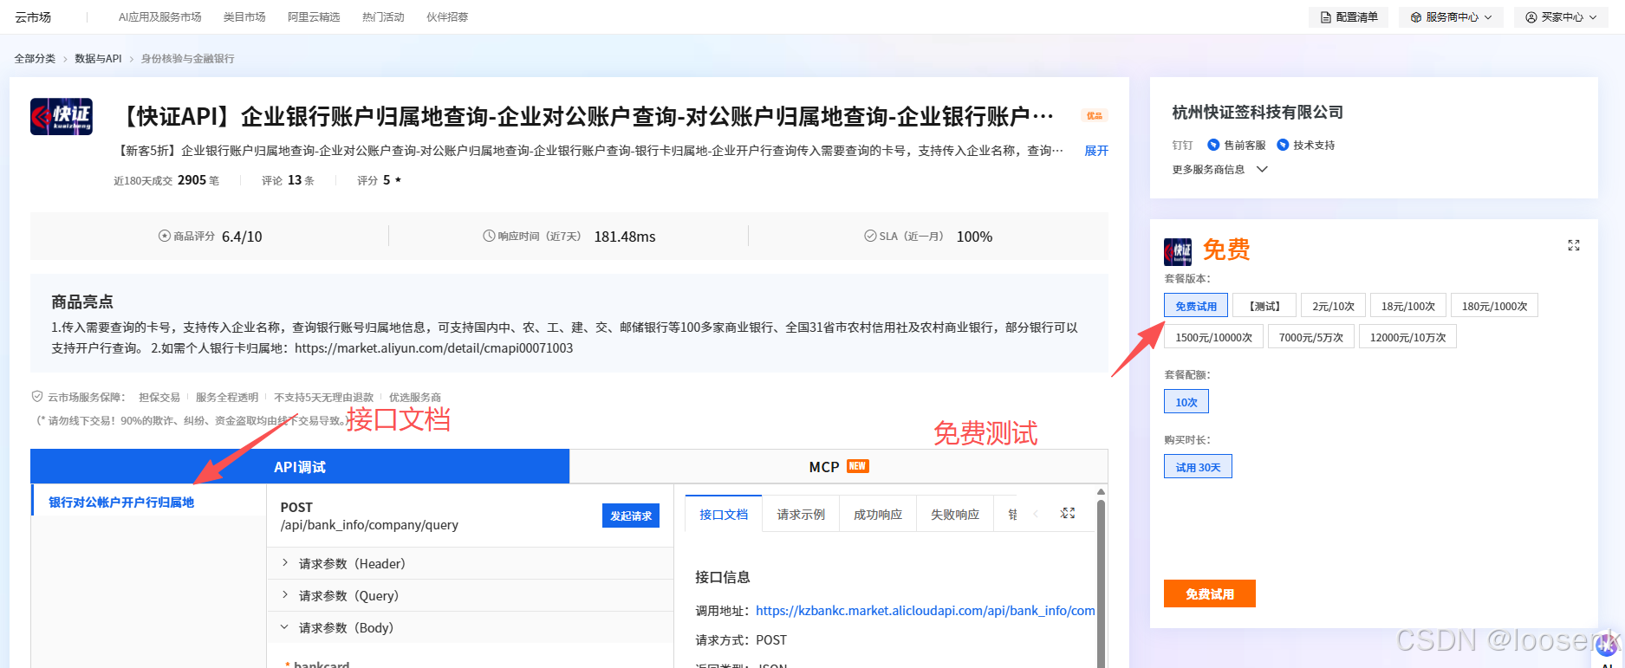Open the 失败响应 tab

(955, 514)
